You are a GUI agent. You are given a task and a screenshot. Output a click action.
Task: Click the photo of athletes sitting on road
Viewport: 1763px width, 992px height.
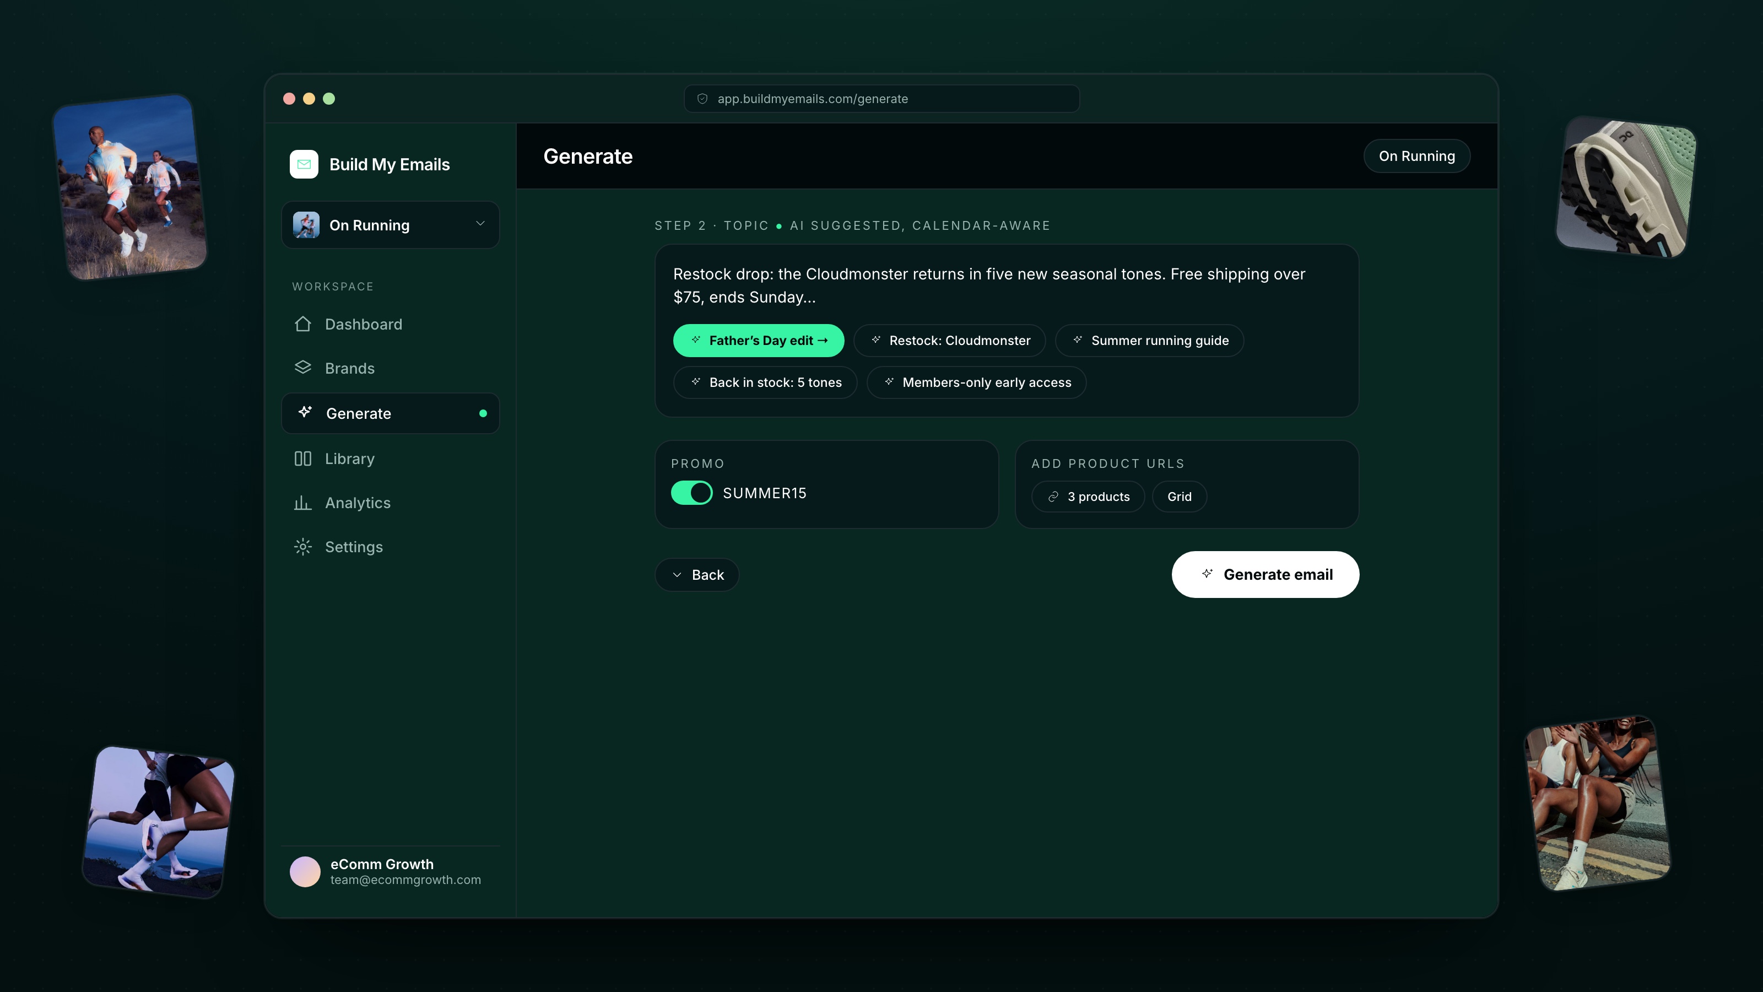[x=1597, y=803]
